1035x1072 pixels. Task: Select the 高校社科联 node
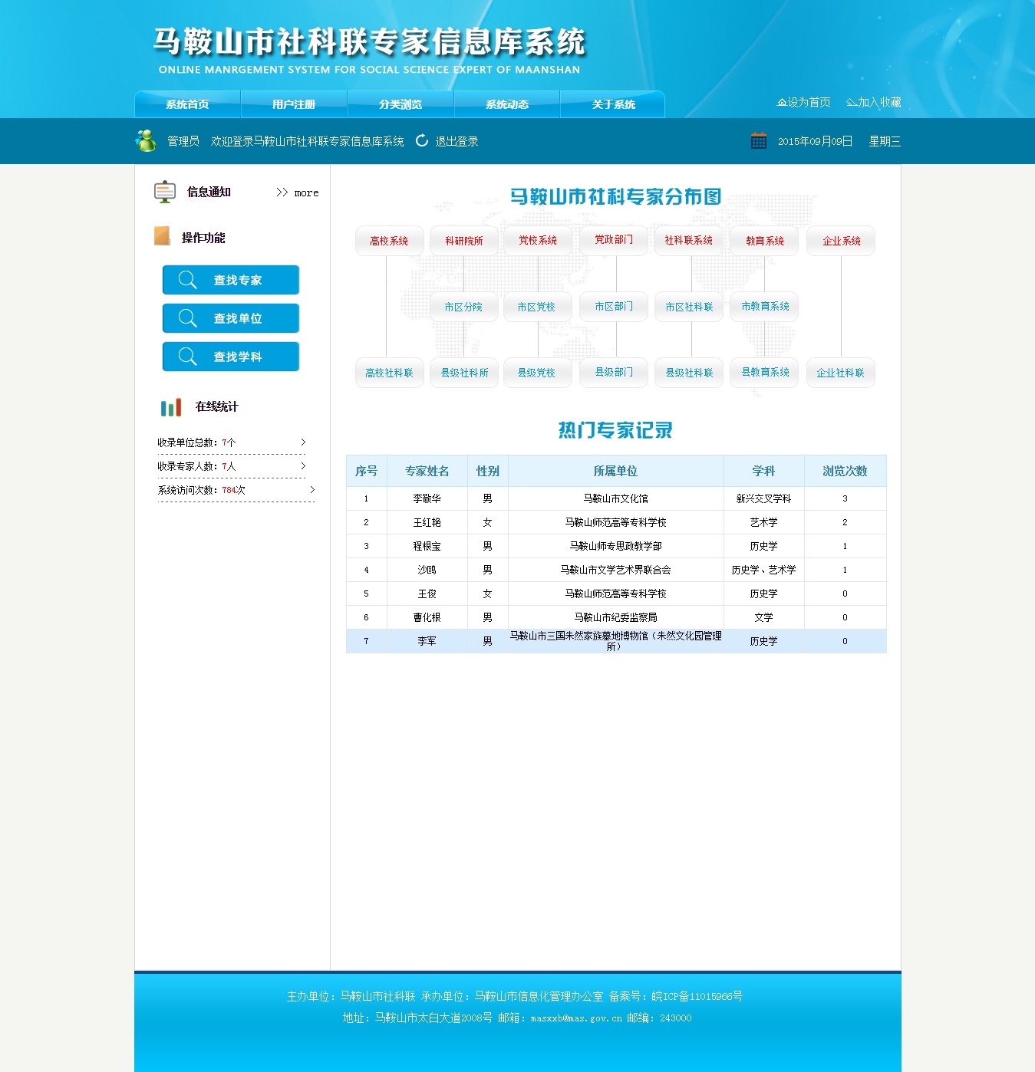tap(389, 373)
